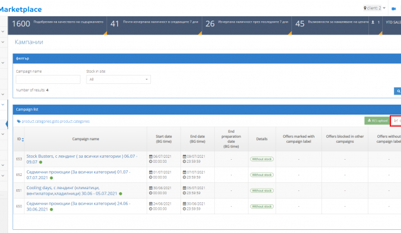
Task: Click the End date (BG time) column header
Action: click(197, 139)
